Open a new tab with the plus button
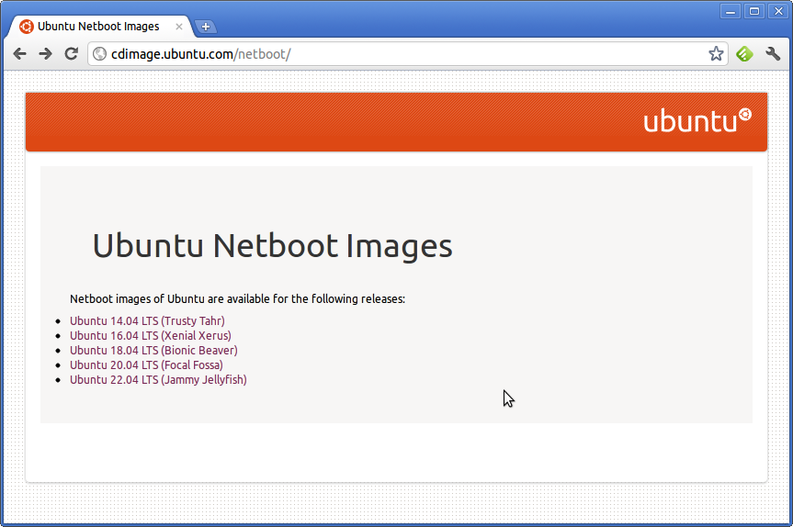The image size is (793, 527). [206, 27]
